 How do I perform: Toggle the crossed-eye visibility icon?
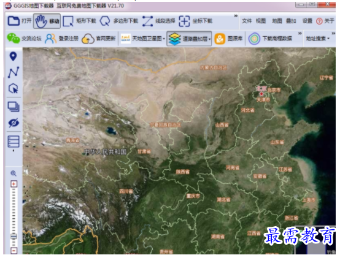[14, 123]
